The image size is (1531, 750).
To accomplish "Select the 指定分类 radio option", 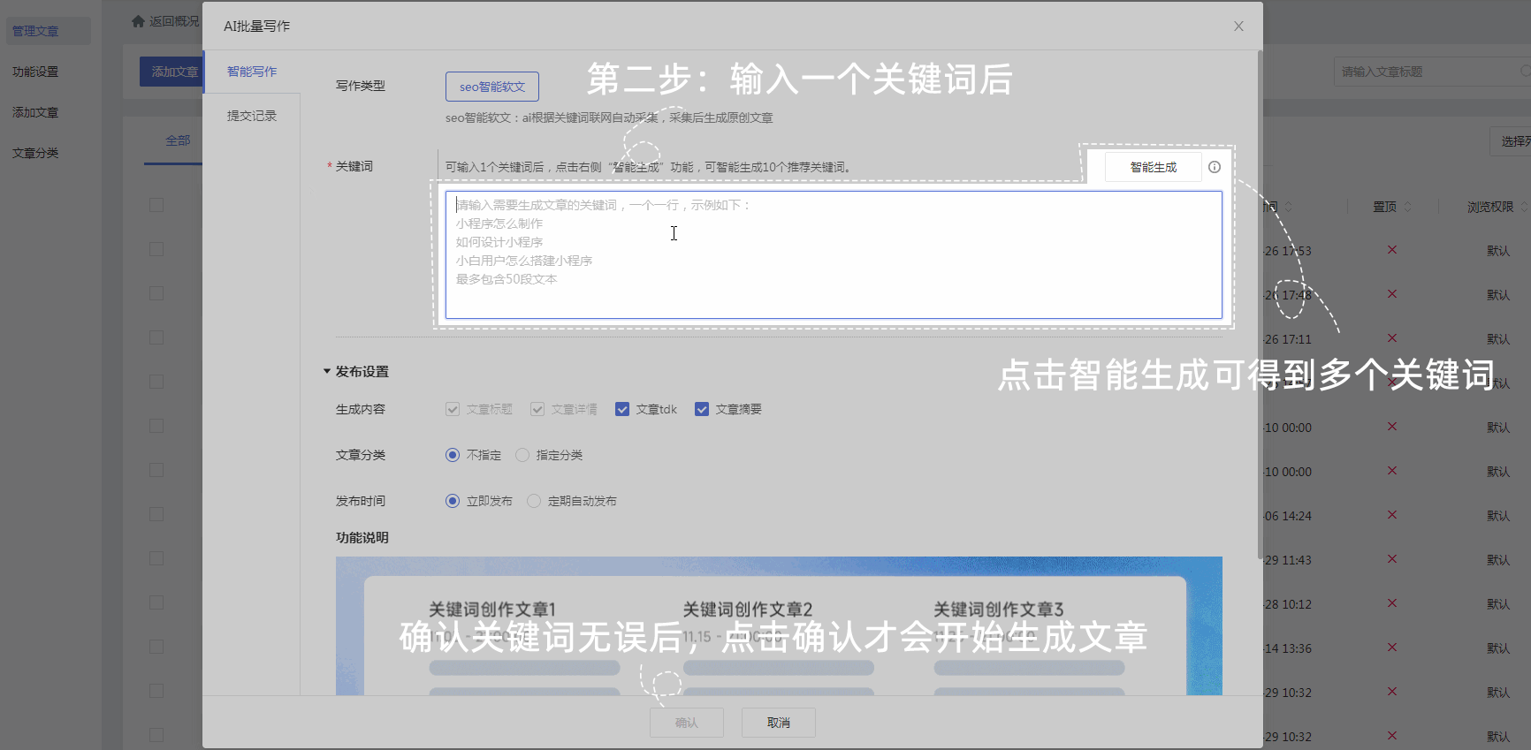I will 522,455.
